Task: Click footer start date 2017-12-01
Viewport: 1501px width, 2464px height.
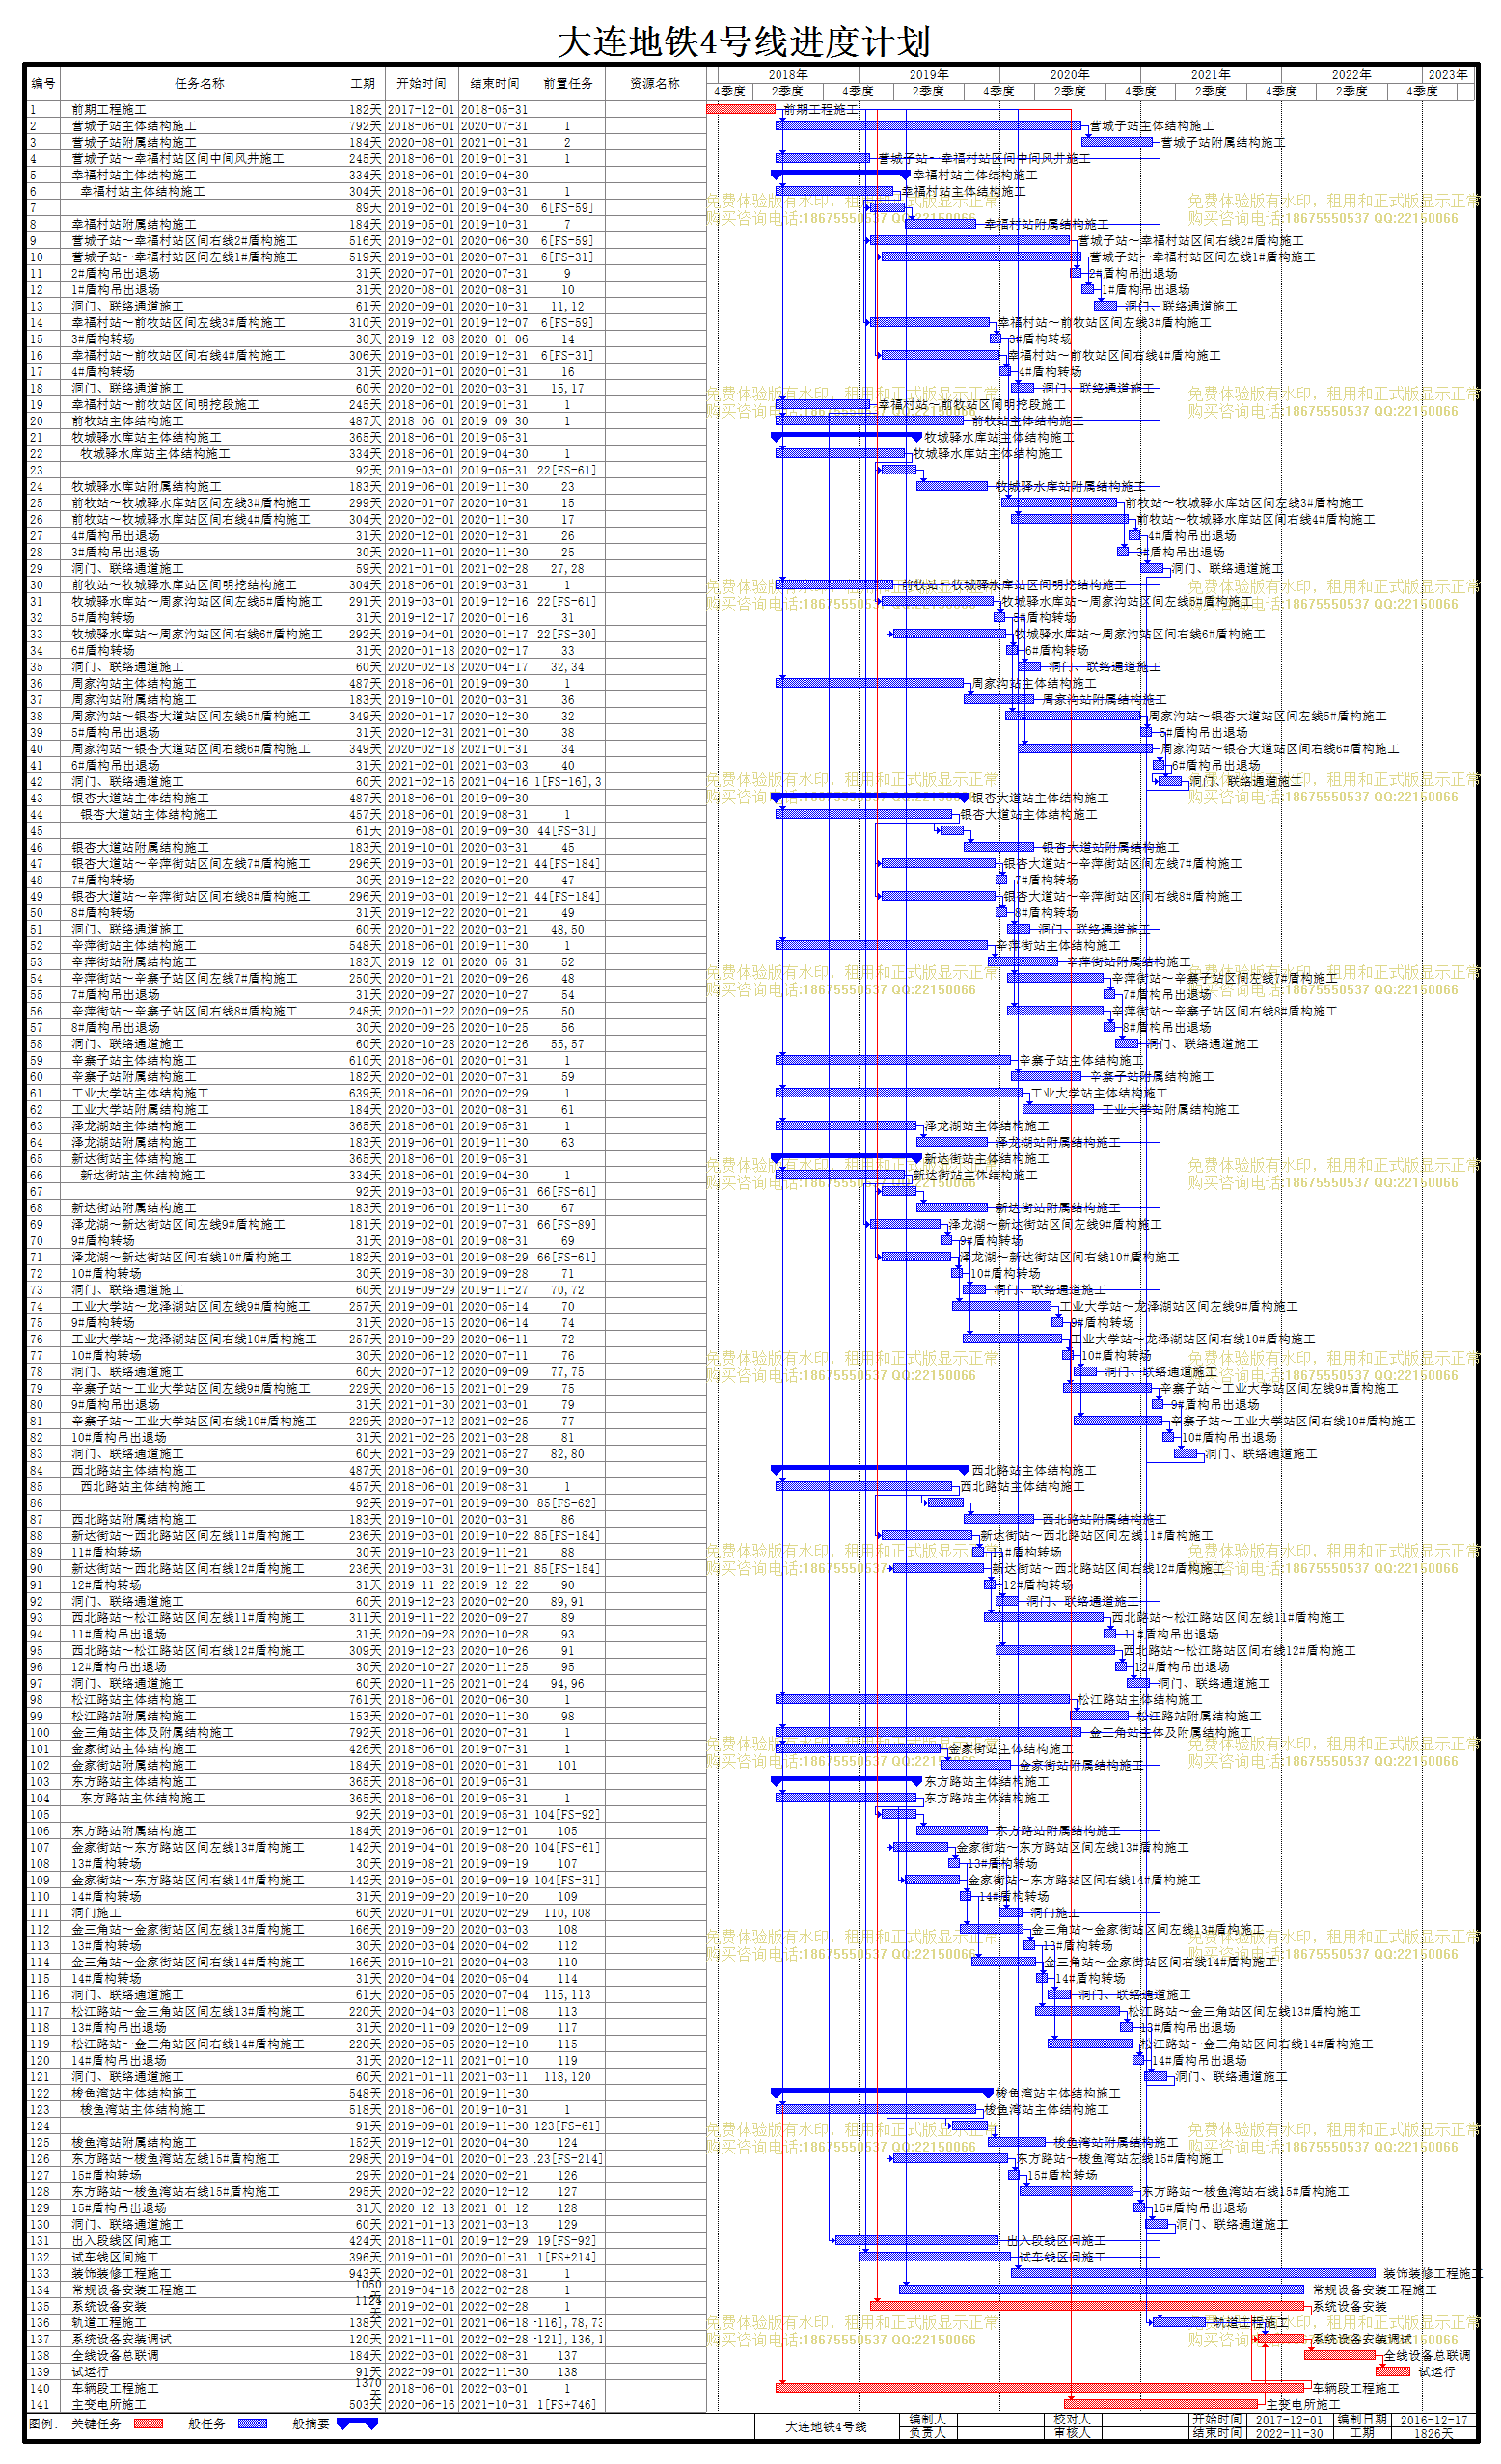Action: (x=1289, y=2420)
